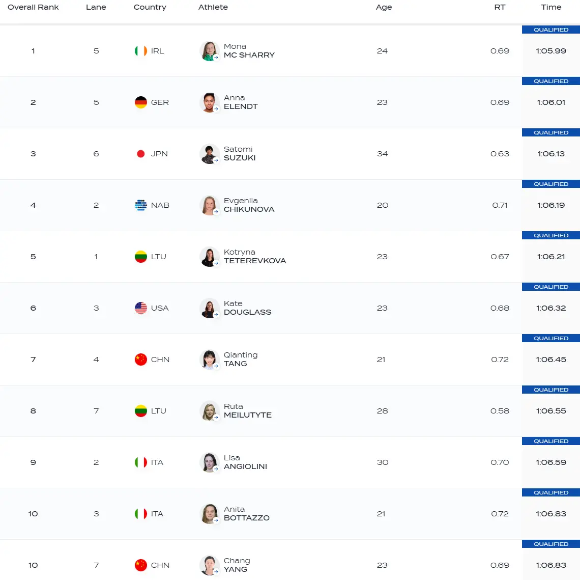
Task: Open Kotryna Teterevkova's athlete link
Action: pos(254,257)
